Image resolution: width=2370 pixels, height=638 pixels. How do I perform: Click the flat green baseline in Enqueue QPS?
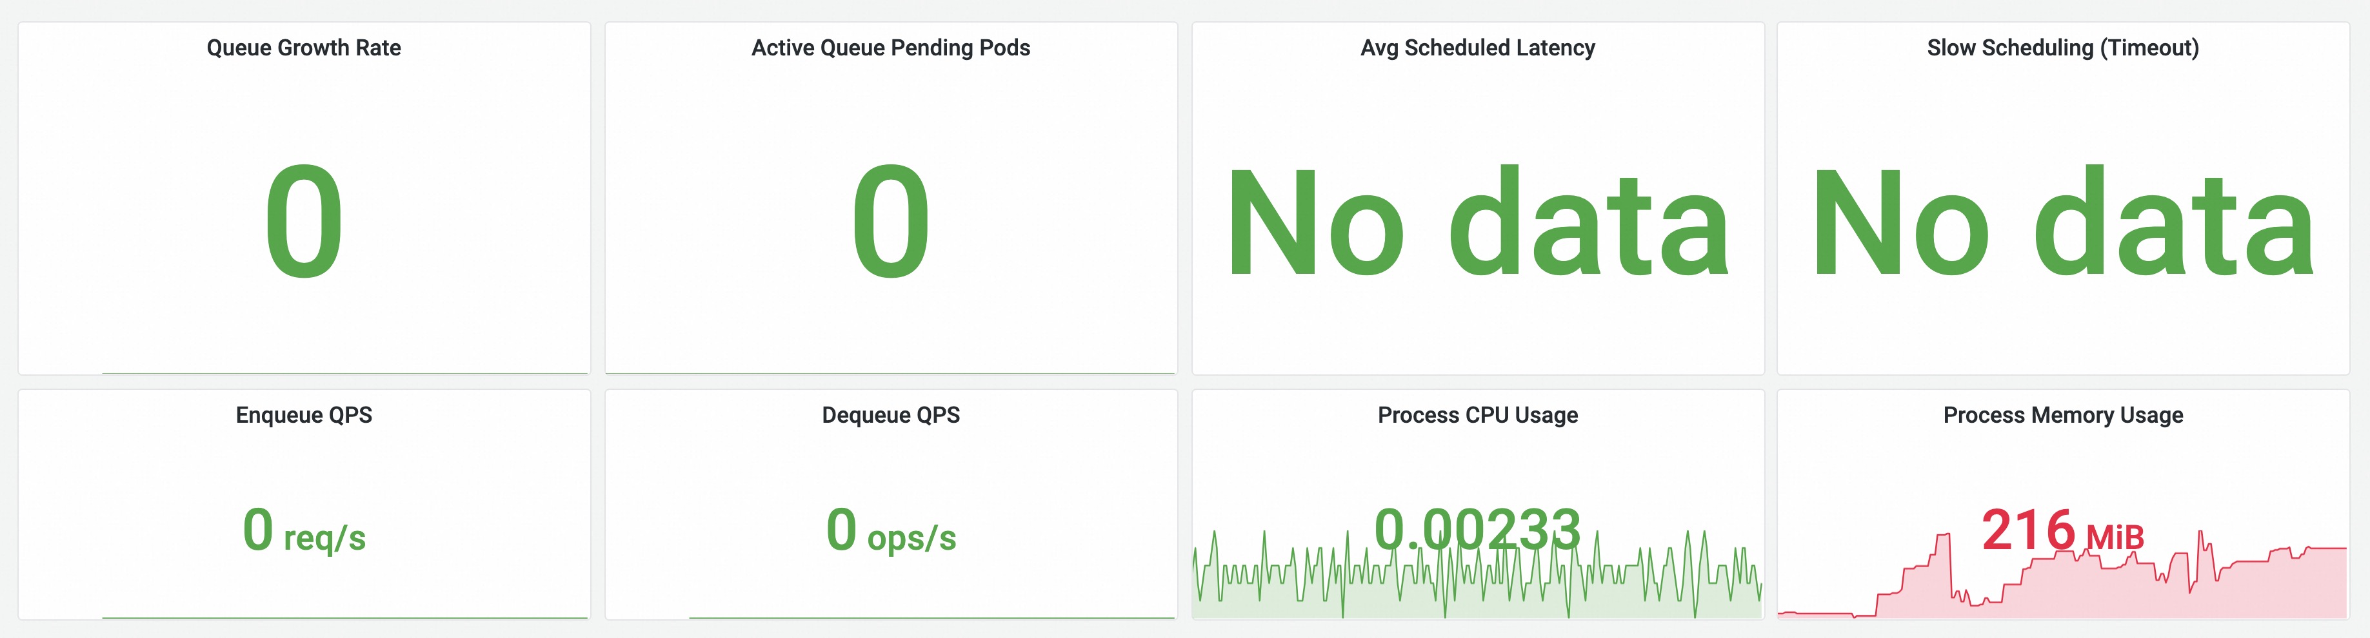click(345, 617)
